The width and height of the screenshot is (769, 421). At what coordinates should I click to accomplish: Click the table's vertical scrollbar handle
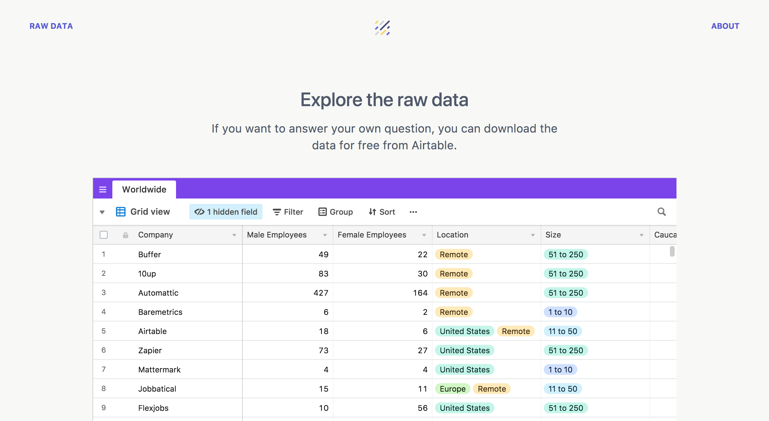coord(672,251)
